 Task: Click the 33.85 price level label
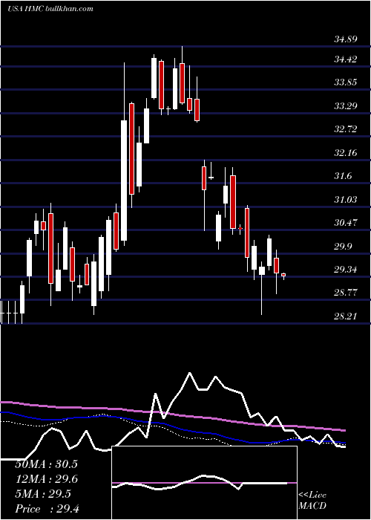pos(346,82)
